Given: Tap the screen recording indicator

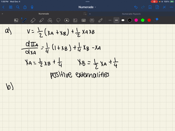Looking at the screenshot, I should tap(154, 1).
